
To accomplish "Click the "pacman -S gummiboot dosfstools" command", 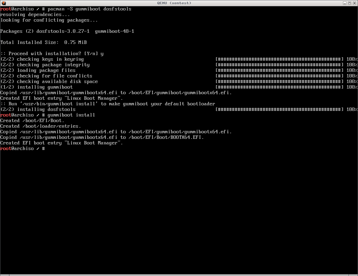I will 89,9.
